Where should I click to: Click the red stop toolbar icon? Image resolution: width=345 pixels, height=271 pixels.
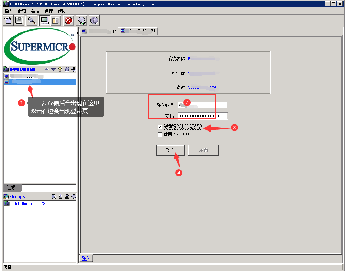[68, 20]
